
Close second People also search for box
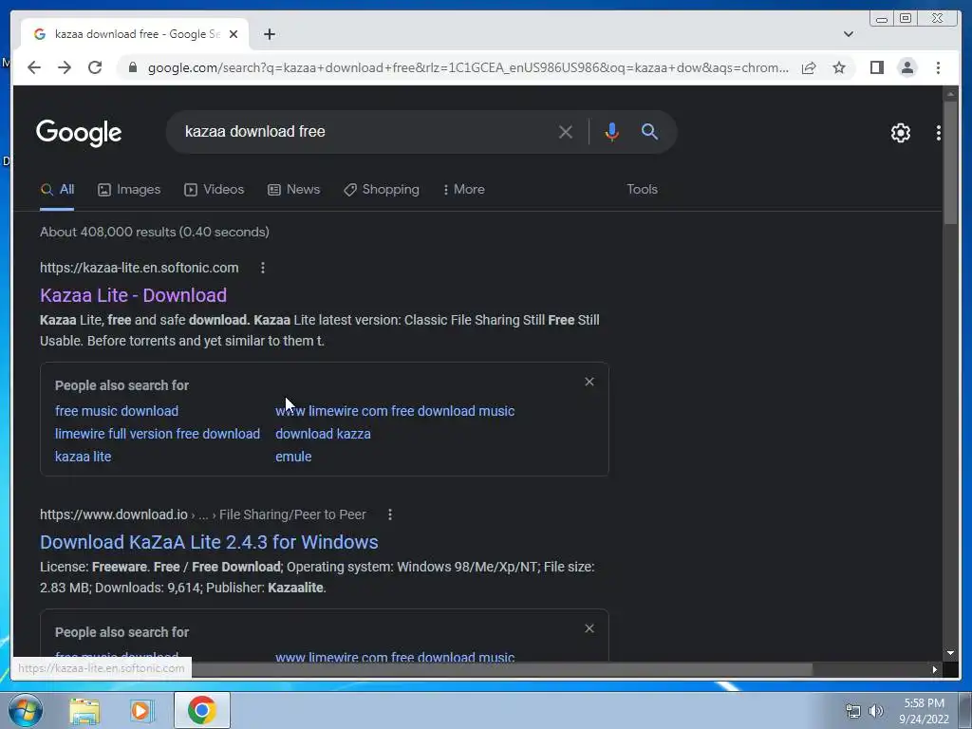589,628
